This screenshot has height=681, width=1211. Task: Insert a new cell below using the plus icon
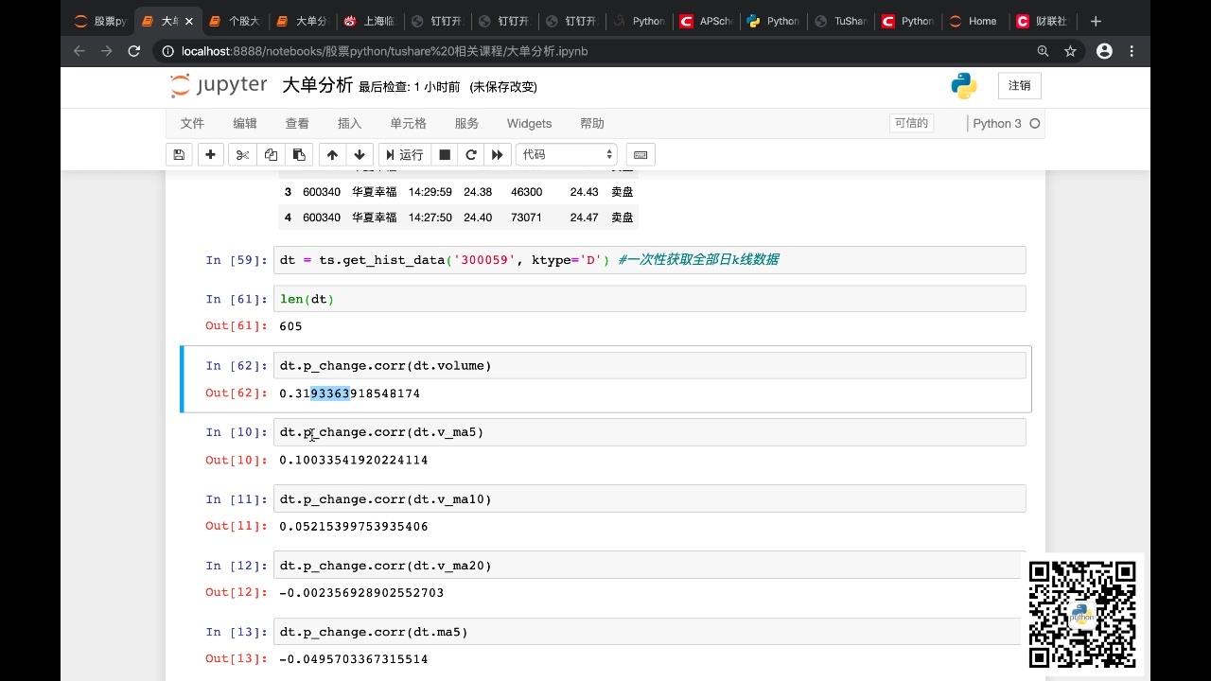(x=210, y=154)
